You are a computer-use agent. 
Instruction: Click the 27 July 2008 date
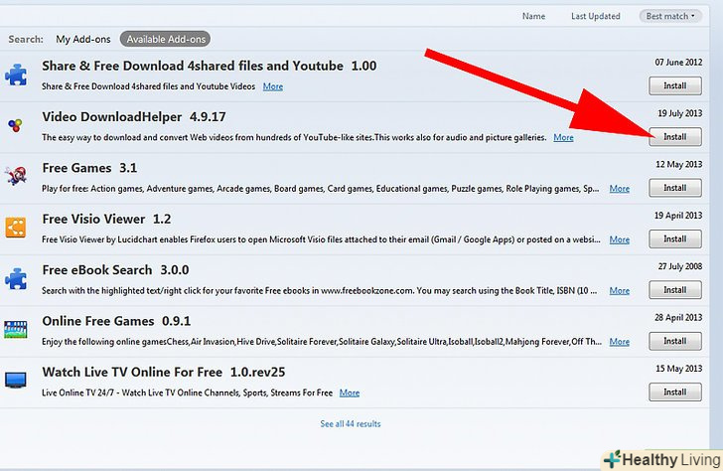coord(680,266)
